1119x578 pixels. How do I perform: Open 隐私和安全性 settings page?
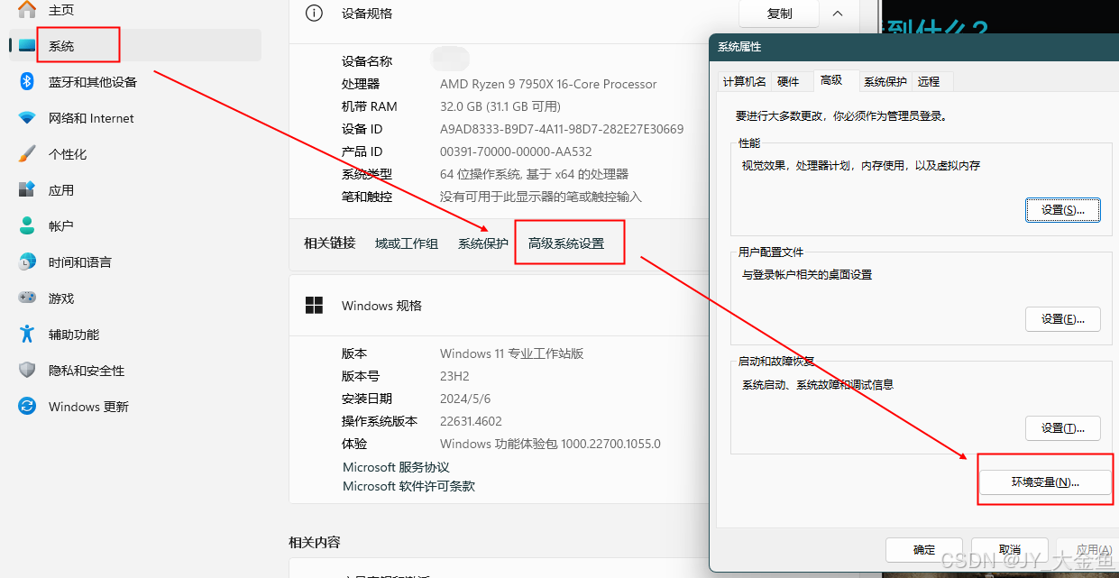[135, 370]
